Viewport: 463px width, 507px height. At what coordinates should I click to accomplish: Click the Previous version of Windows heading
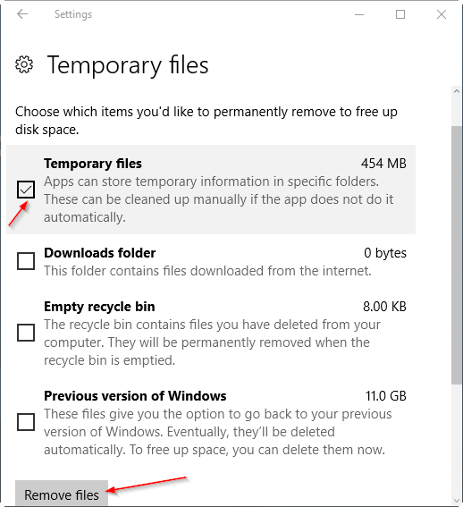(135, 396)
